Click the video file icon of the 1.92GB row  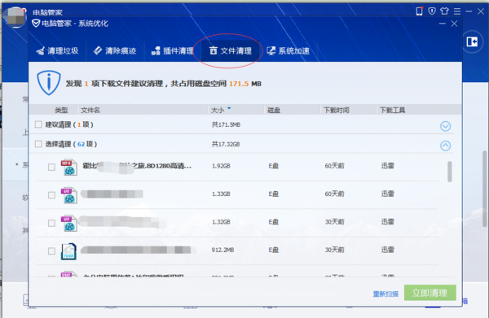pos(69,167)
